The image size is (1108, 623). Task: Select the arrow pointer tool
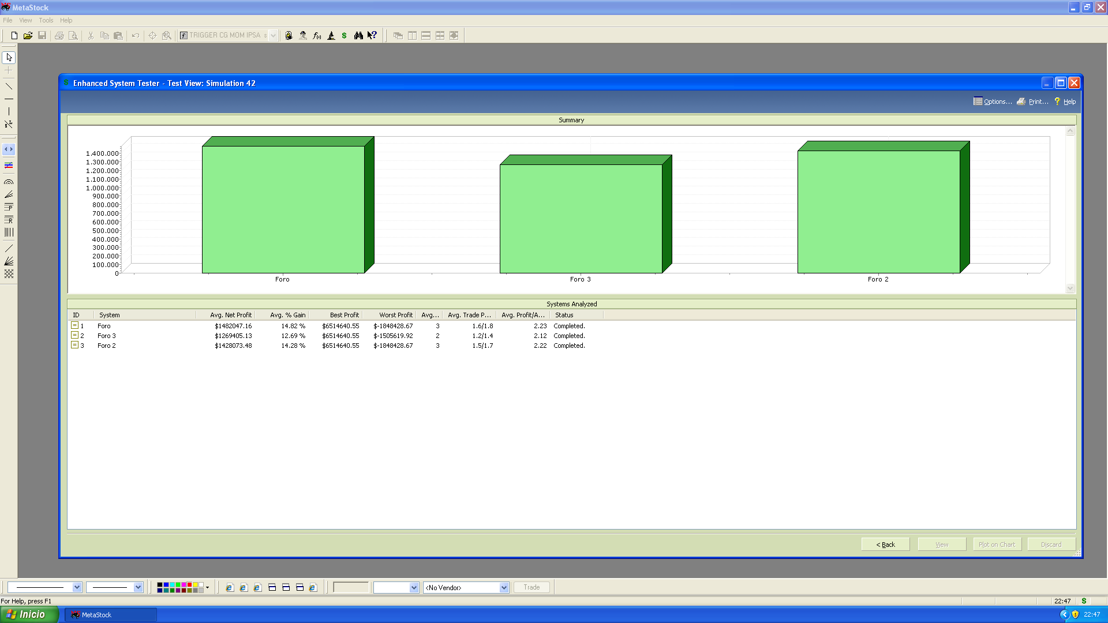9,58
